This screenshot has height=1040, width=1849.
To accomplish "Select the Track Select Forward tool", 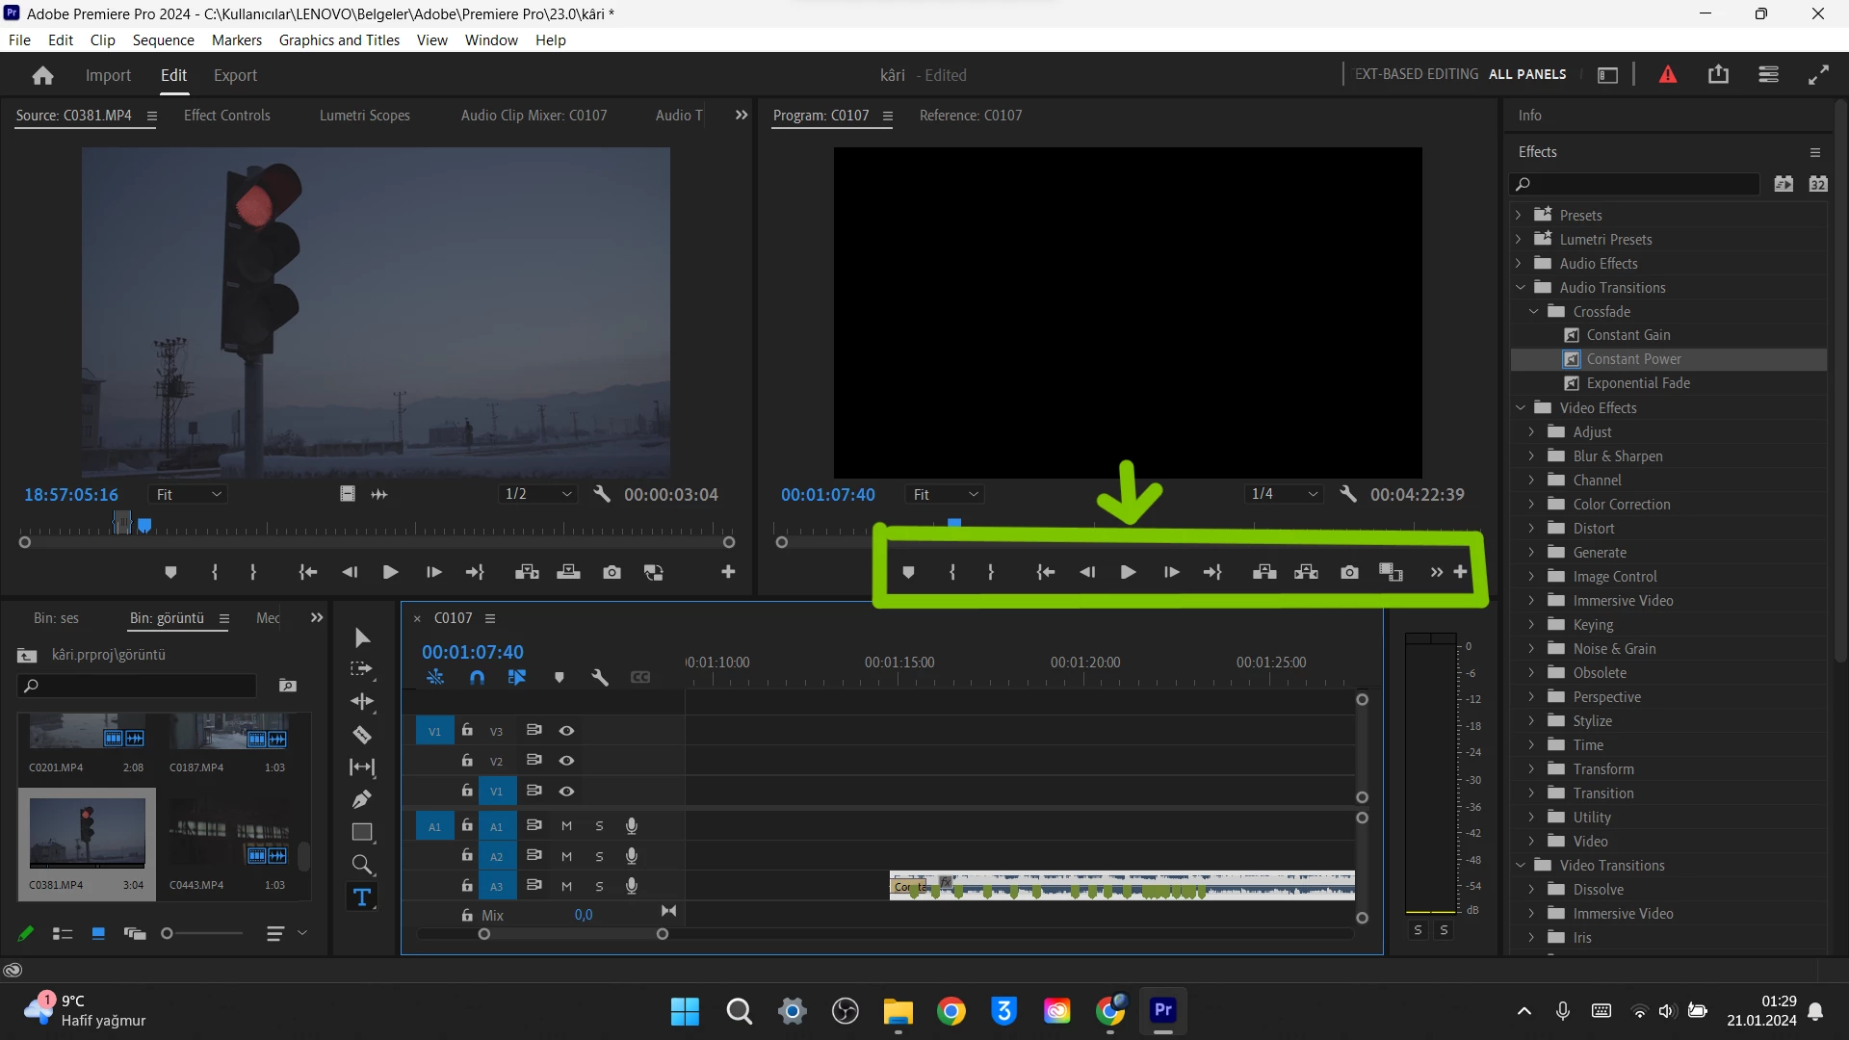I will (362, 669).
